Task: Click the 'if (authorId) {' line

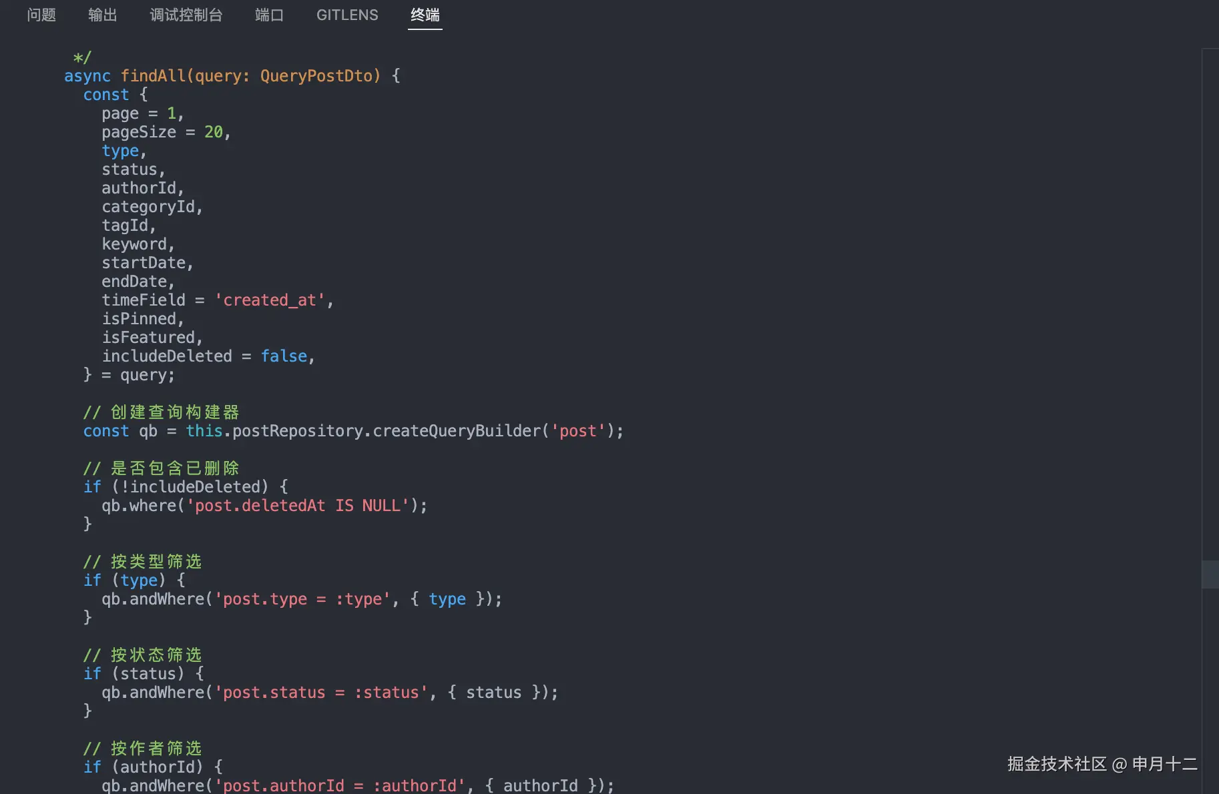Action: (153, 767)
